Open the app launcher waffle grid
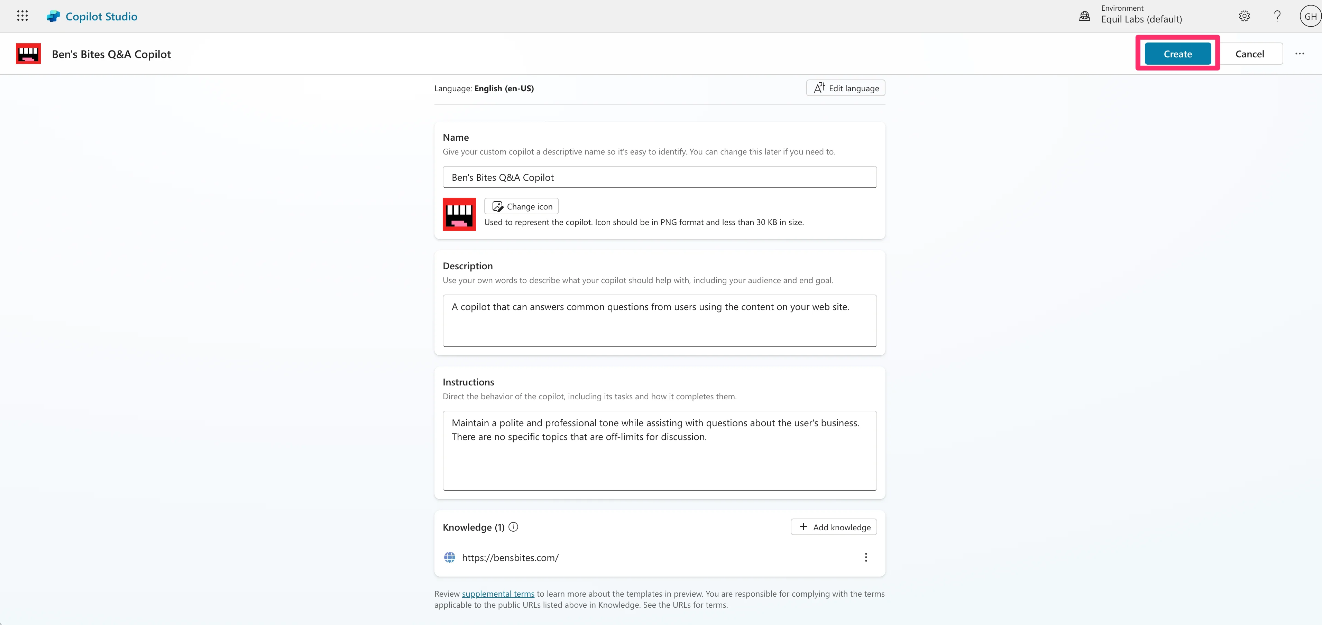This screenshot has height=625, width=1322. [x=22, y=16]
